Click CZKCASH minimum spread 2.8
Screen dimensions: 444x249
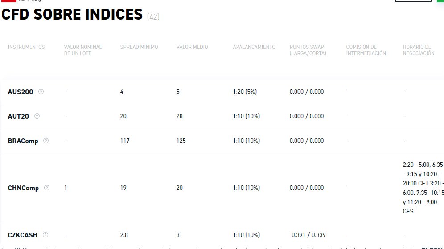[x=124, y=235]
